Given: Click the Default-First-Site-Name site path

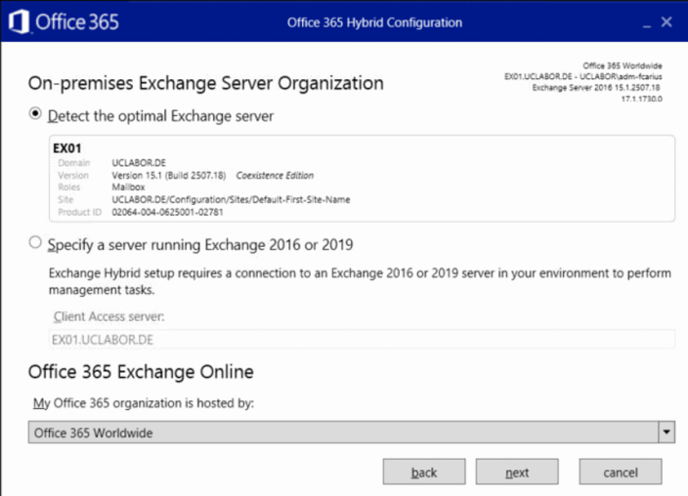Looking at the screenshot, I should (x=231, y=199).
